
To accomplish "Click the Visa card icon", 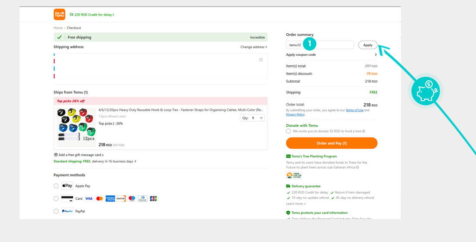I will 89,199.
